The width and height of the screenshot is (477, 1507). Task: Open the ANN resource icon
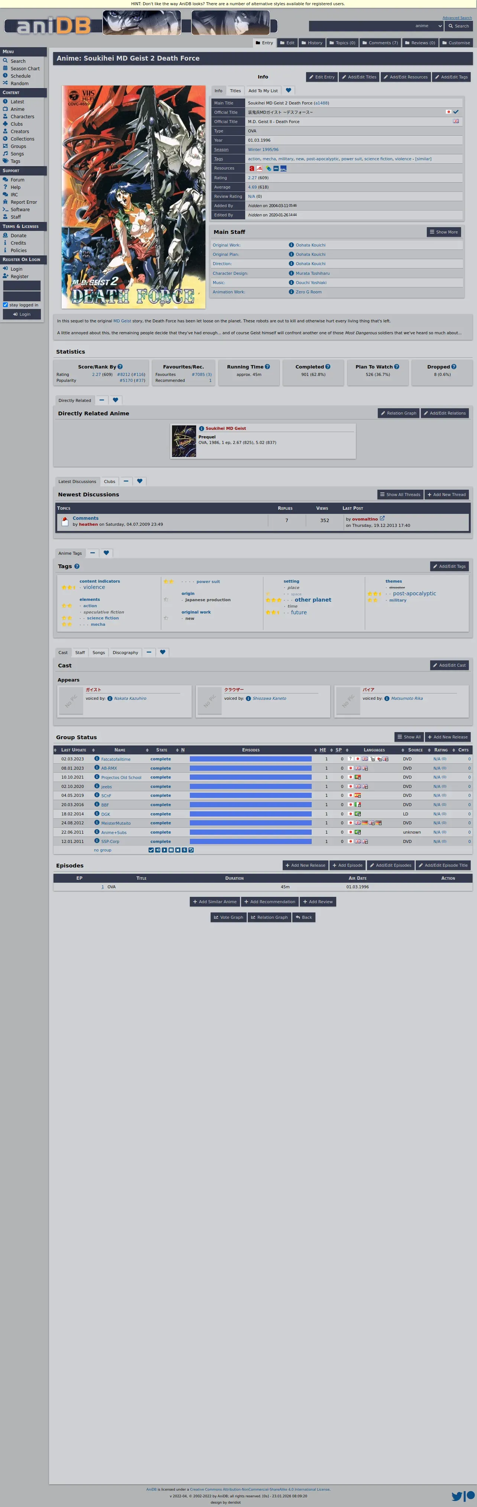pos(260,168)
